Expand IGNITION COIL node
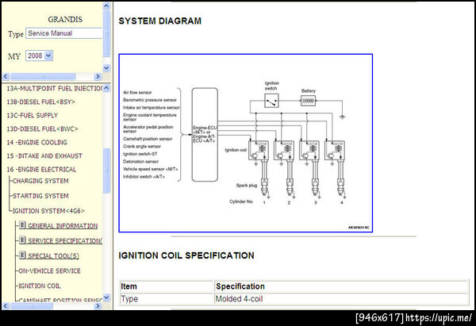This screenshot has width=476, height=326. click(x=40, y=286)
